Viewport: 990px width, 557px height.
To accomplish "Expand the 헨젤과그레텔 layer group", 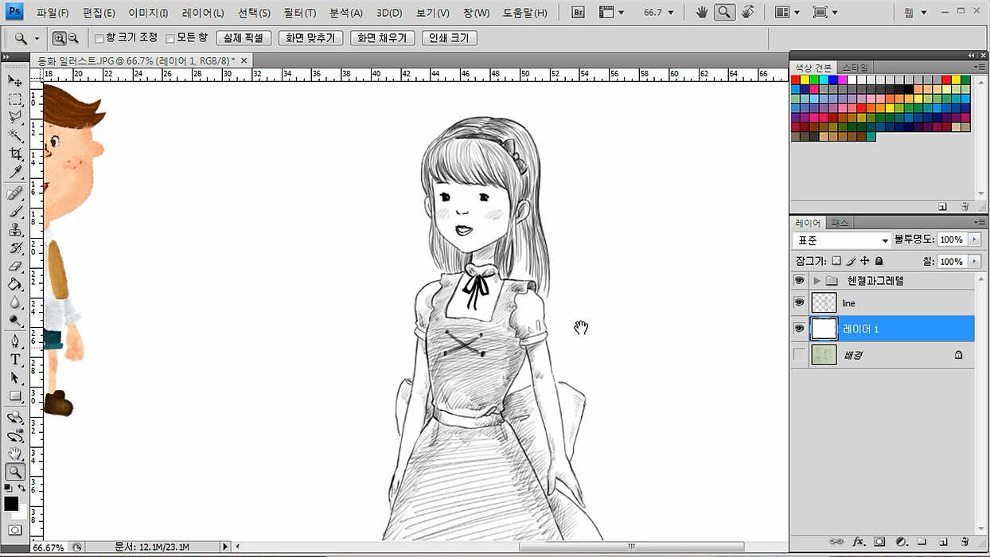I will [817, 281].
